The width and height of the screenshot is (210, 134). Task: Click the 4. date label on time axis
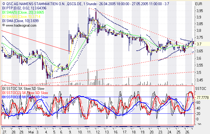click(x=46, y=132)
